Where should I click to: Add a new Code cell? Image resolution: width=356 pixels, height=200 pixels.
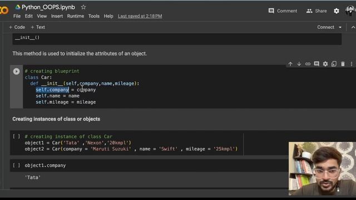(x=17, y=27)
